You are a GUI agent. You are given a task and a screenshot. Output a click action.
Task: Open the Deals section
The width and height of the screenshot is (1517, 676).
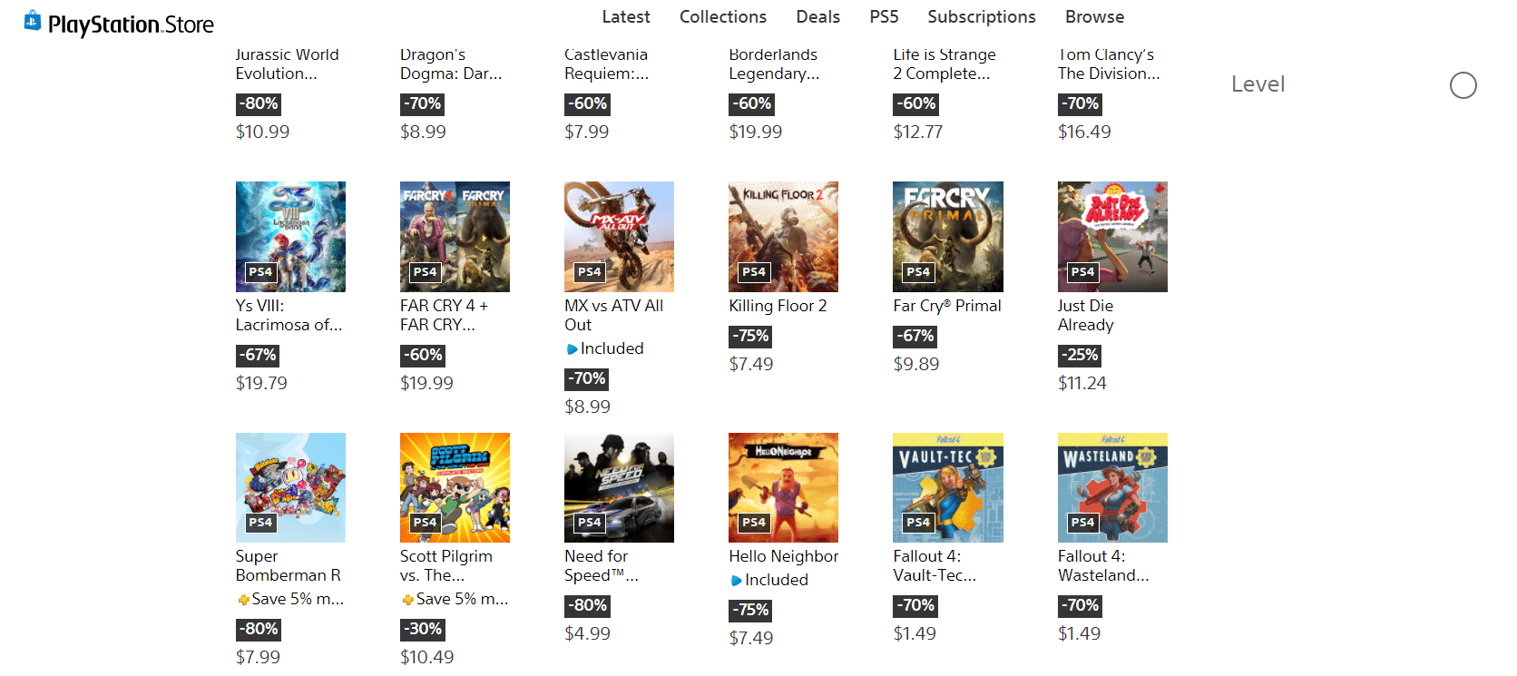click(817, 17)
